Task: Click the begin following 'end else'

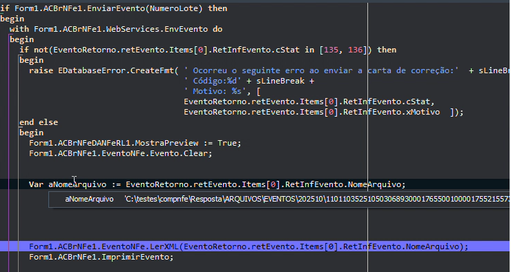Action: [31, 133]
